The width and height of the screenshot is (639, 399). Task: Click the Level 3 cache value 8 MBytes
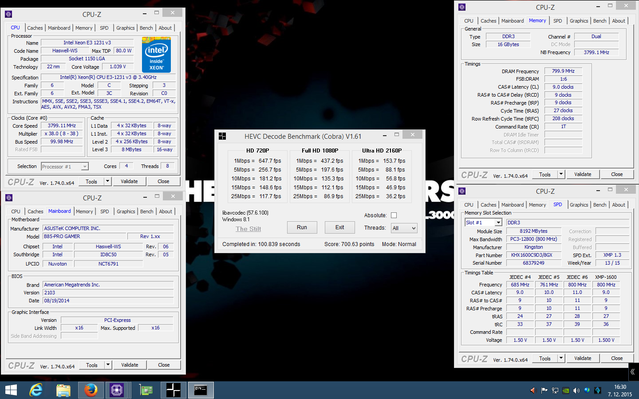coord(132,150)
